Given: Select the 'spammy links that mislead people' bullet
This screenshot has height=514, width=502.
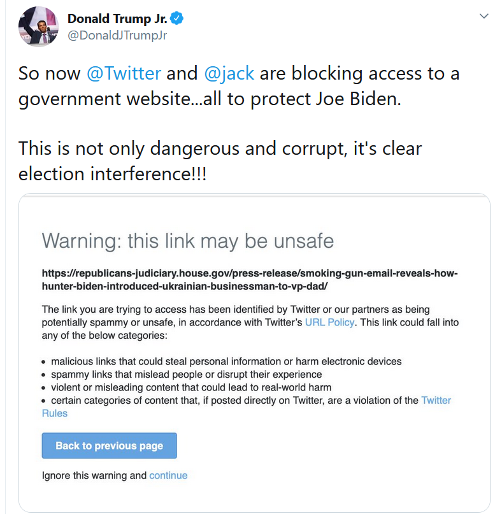Looking at the screenshot, I should tap(186, 375).
